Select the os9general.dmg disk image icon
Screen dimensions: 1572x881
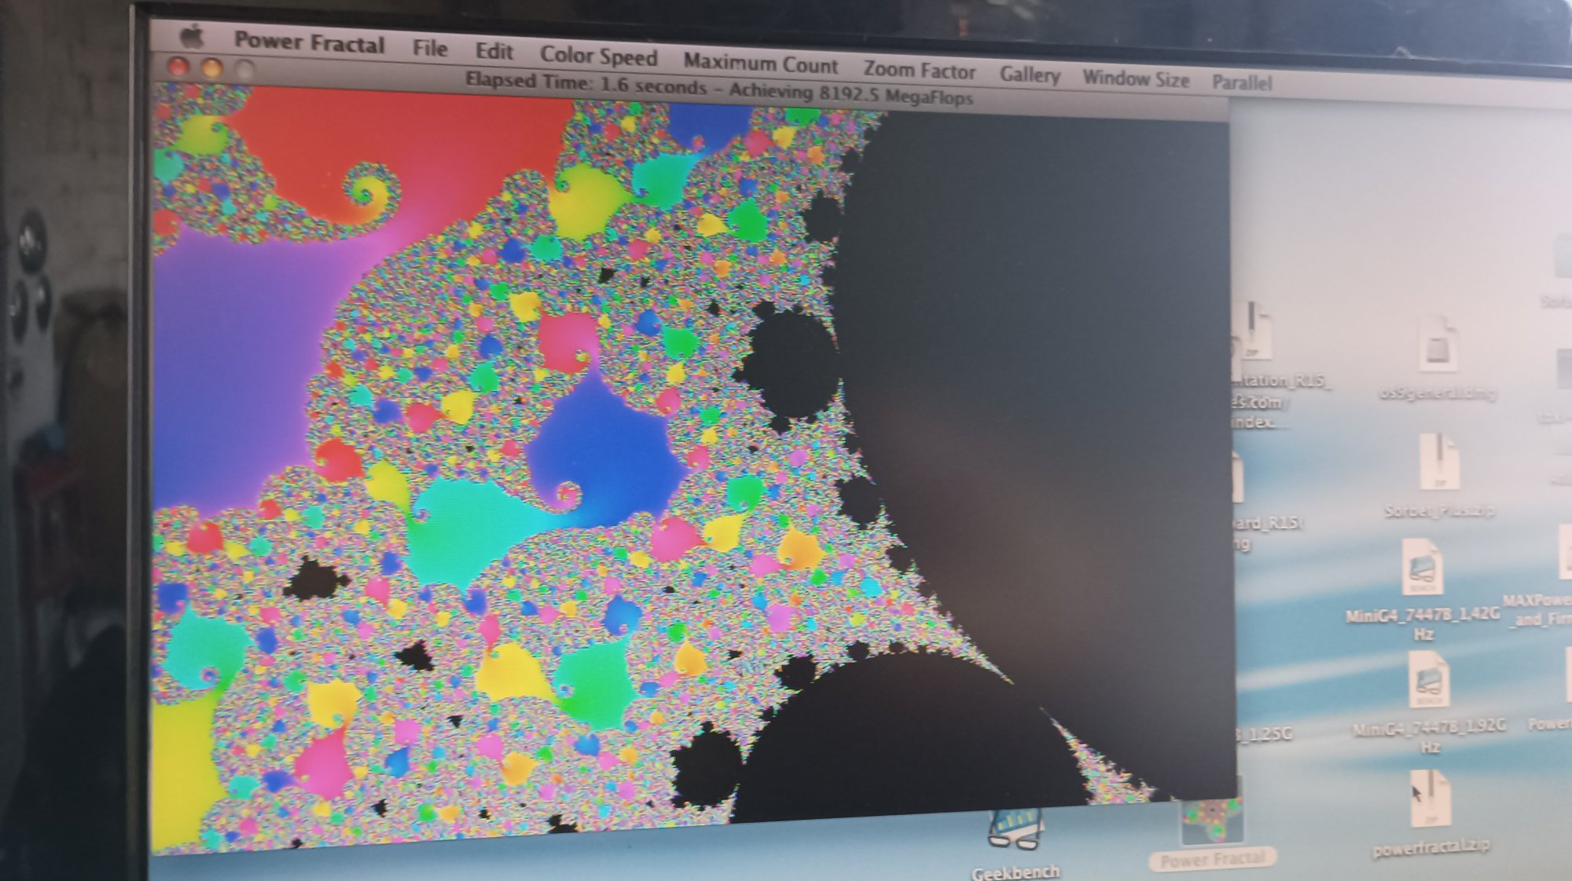coord(1437,344)
